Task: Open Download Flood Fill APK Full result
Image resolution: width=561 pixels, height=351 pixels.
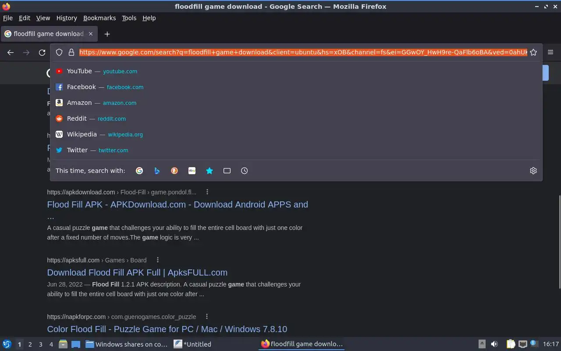Action: pyautogui.click(x=137, y=272)
